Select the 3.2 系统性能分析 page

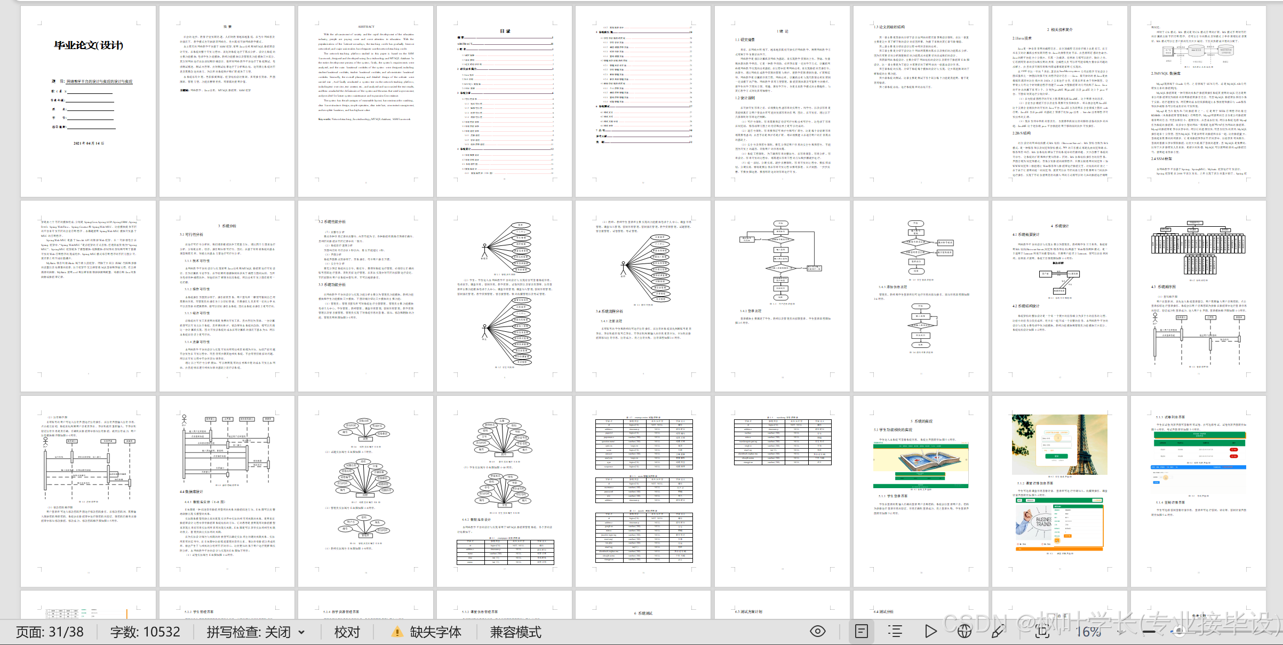366,296
